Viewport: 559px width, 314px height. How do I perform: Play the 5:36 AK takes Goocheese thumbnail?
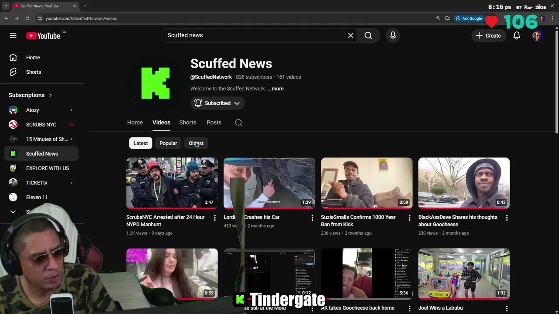[x=367, y=274]
